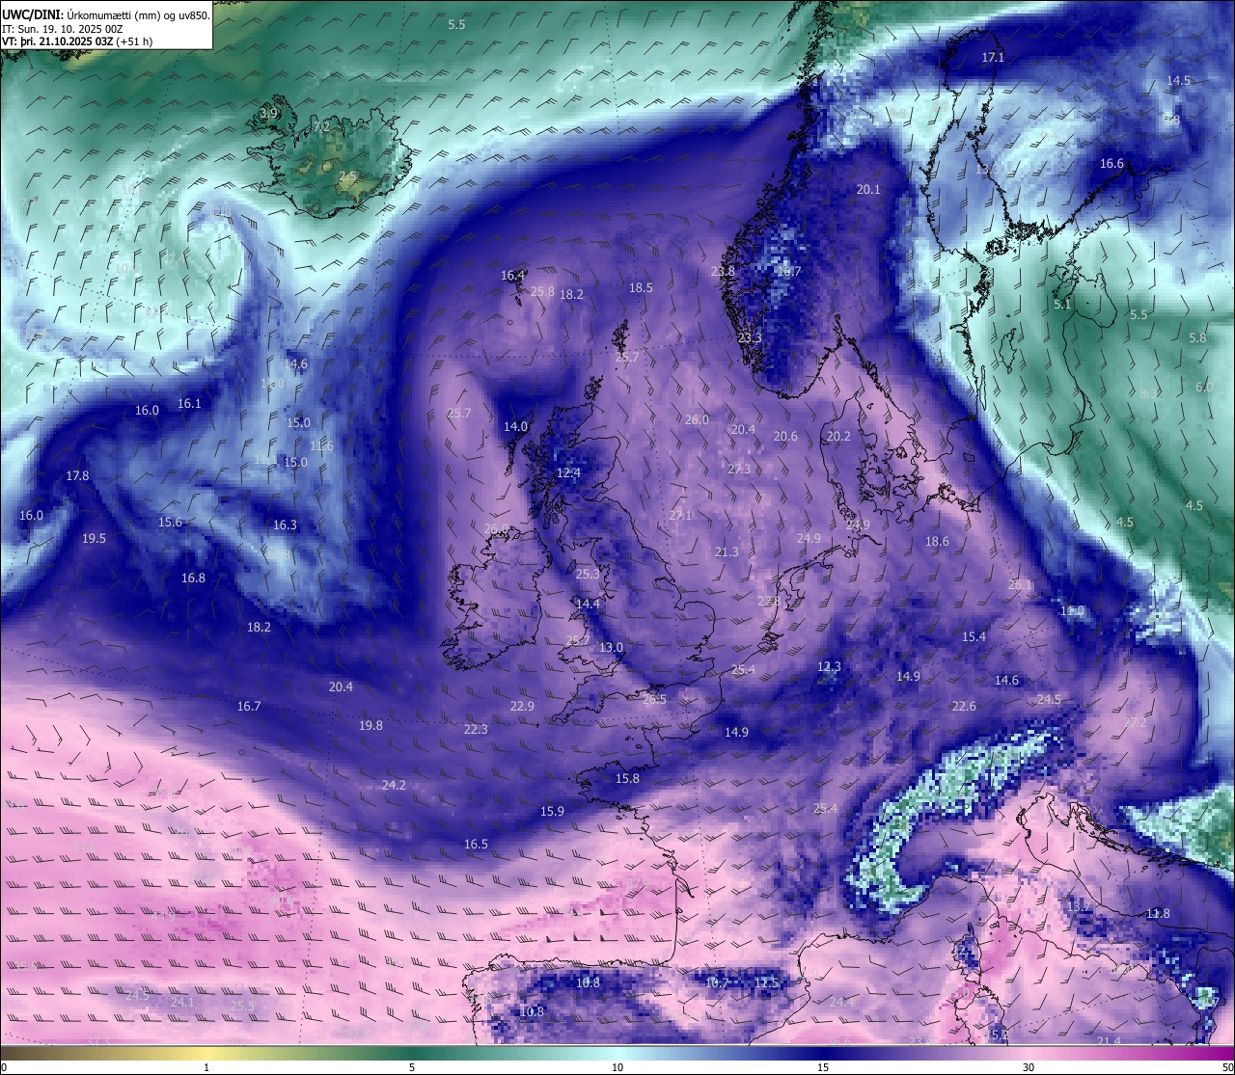This screenshot has height=1075, width=1235.
Task: Click the value 16.6 over Finland
Action: pyautogui.click(x=1112, y=164)
